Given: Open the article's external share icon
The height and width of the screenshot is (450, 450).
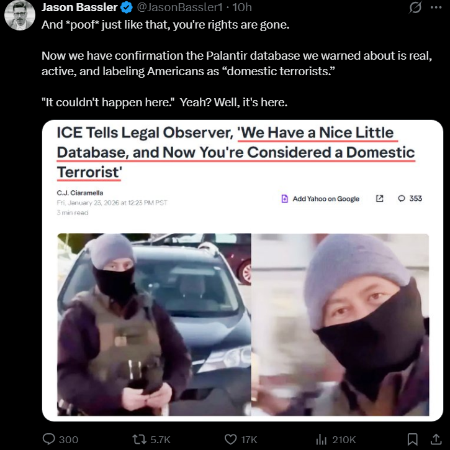Looking at the screenshot, I should click(379, 198).
